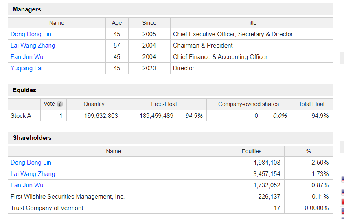The image size is (344, 219).
Task: Open Dong Dong Lin in Managers table
Action: click(x=31, y=34)
